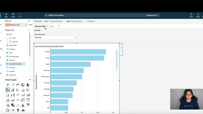Click the Group/Color field well
The width and height of the screenshot is (203, 114).
coord(90,21)
